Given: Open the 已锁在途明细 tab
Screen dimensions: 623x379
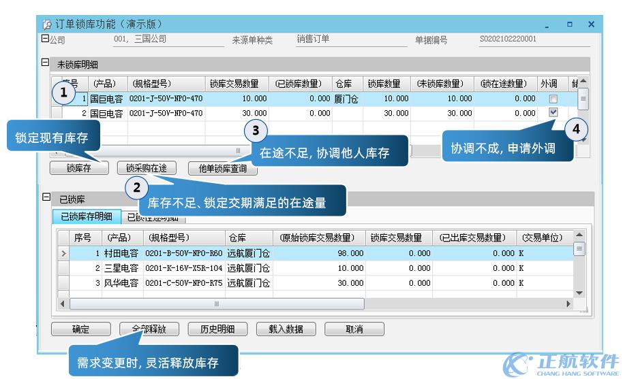Looking at the screenshot, I should pyautogui.click(x=153, y=218).
